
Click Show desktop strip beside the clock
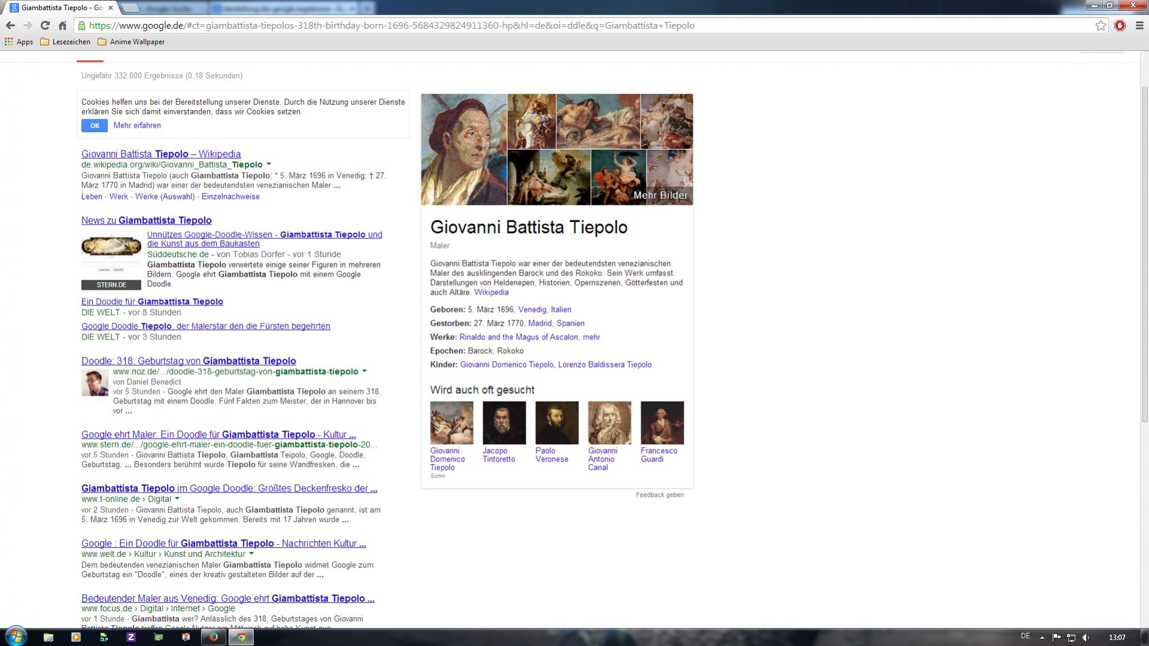click(1144, 637)
